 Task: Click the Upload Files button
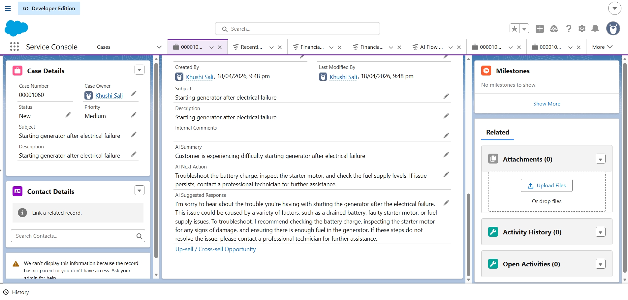[x=547, y=185]
